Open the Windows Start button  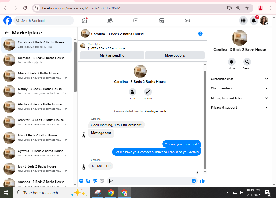point(6,193)
